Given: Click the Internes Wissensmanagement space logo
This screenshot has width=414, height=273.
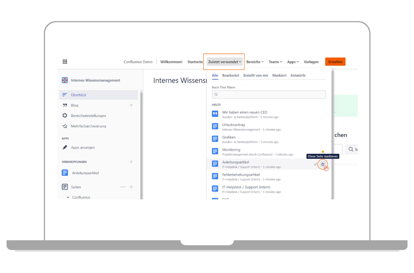Looking at the screenshot, I should (65, 80).
